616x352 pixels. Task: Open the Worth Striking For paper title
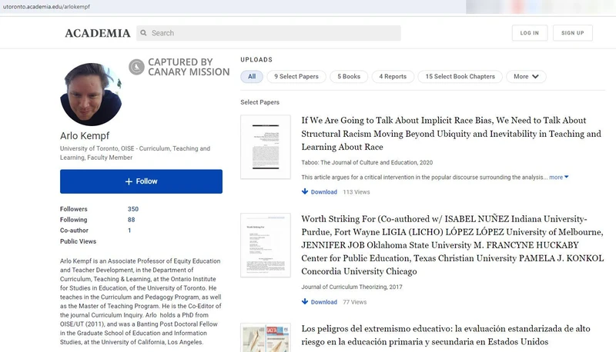pyautogui.click(x=452, y=245)
